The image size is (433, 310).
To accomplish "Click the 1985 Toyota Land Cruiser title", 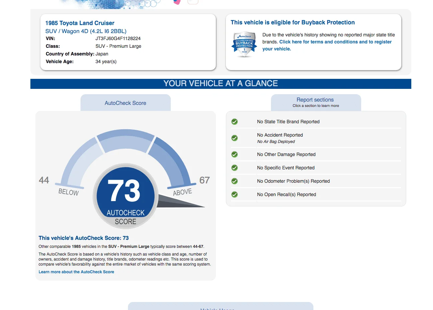I will click(80, 23).
